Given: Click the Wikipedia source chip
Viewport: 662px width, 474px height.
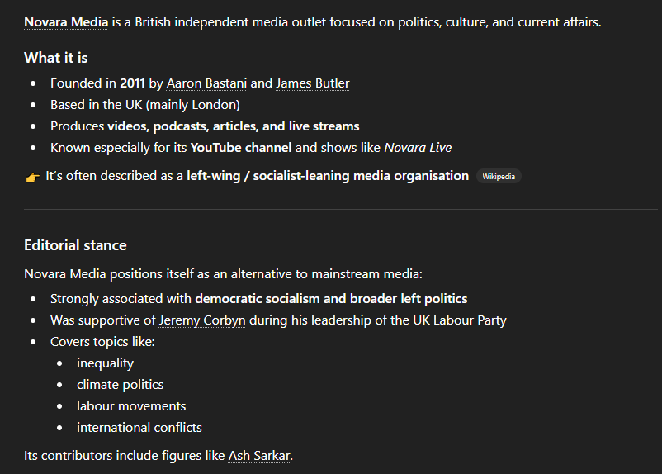Looking at the screenshot, I should pos(499,176).
